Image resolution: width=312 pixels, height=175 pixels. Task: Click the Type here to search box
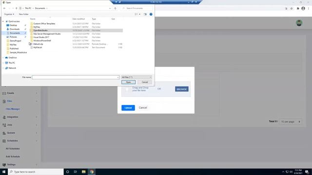(x=36, y=172)
